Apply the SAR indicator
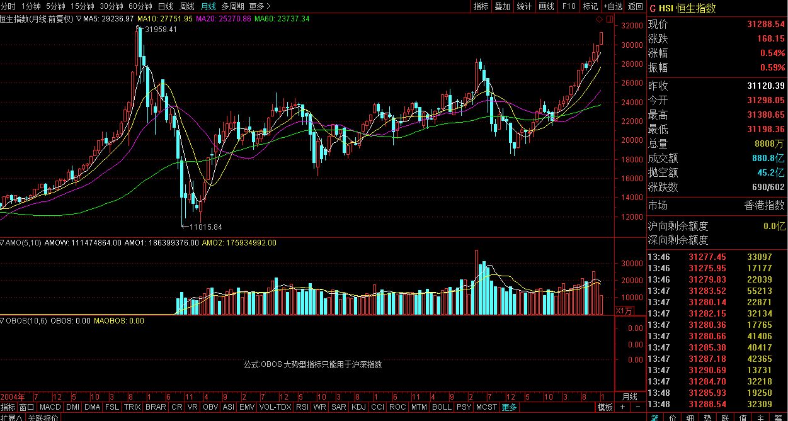Image resolution: width=788 pixels, height=421 pixels. tap(339, 407)
